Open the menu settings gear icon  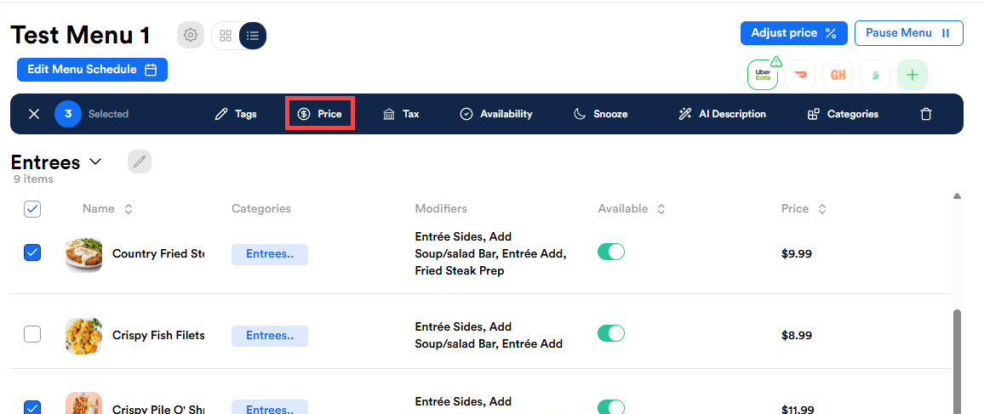click(x=191, y=36)
